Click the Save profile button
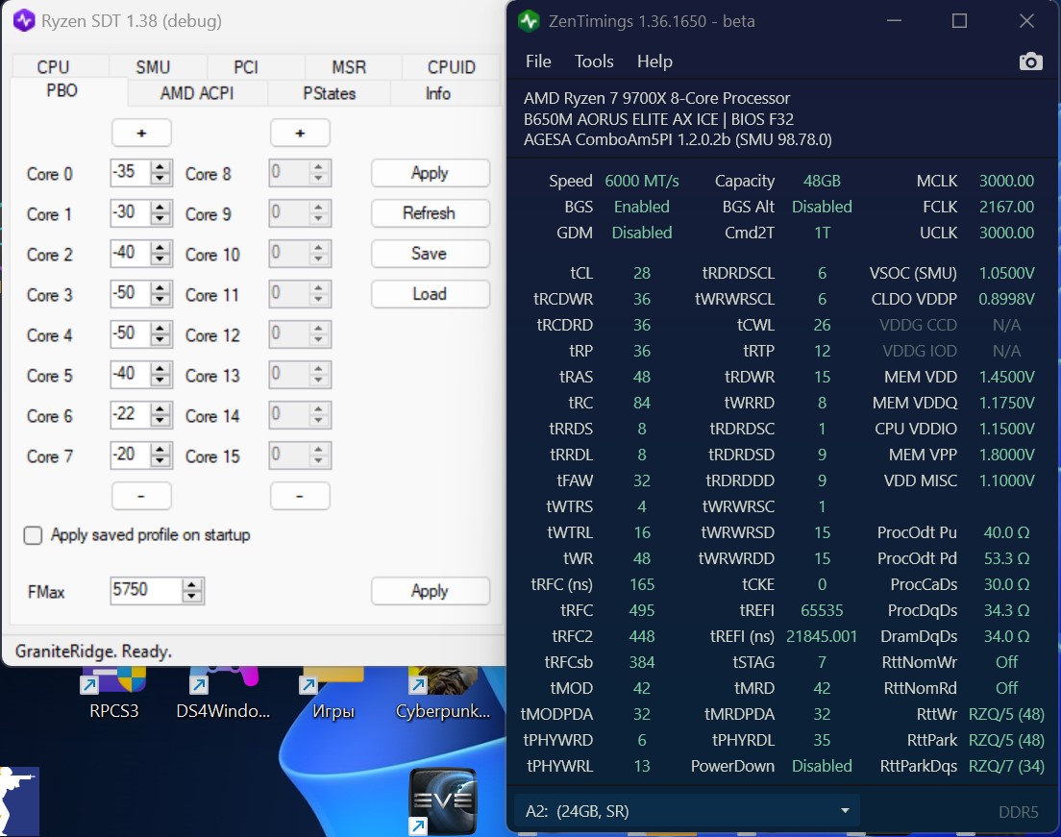The width and height of the screenshot is (1061, 837). pyautogui.click(x=430, y=254)
